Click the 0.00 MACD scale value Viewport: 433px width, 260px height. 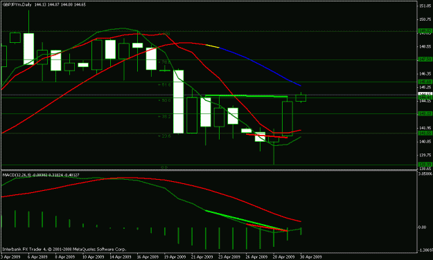click(423, 228)
